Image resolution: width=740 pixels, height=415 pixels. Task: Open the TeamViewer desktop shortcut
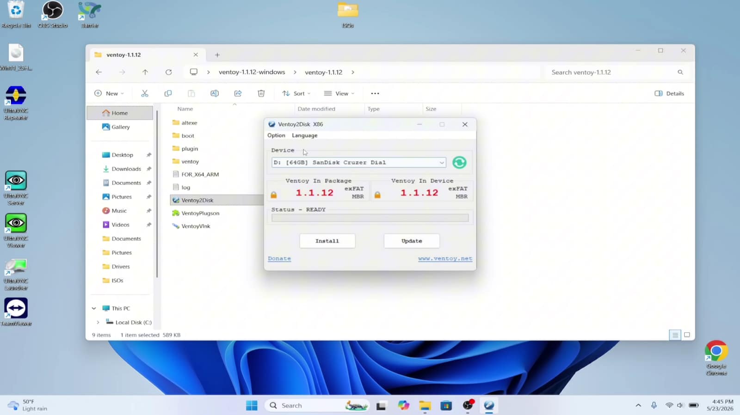pyautogui.click(x=16, y=312)
